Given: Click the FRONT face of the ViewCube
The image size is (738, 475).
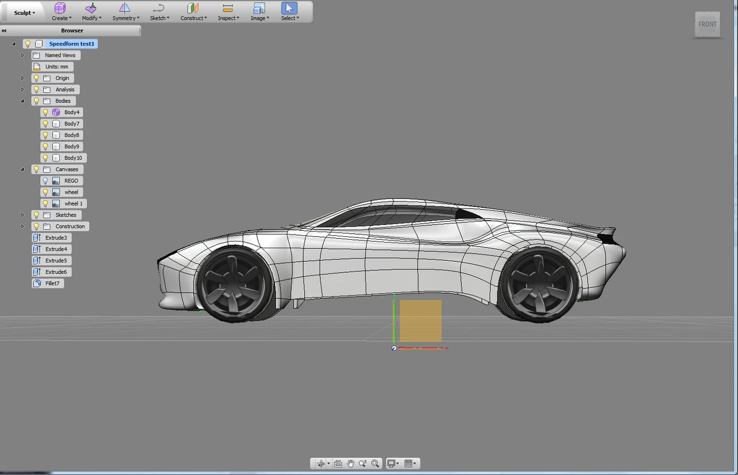Looking at the screenshot, I should [707, 24].
